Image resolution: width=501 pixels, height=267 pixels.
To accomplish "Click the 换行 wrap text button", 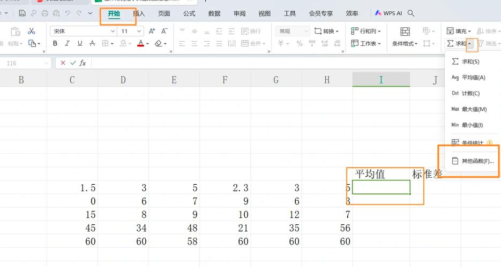I will pos(251,31).
